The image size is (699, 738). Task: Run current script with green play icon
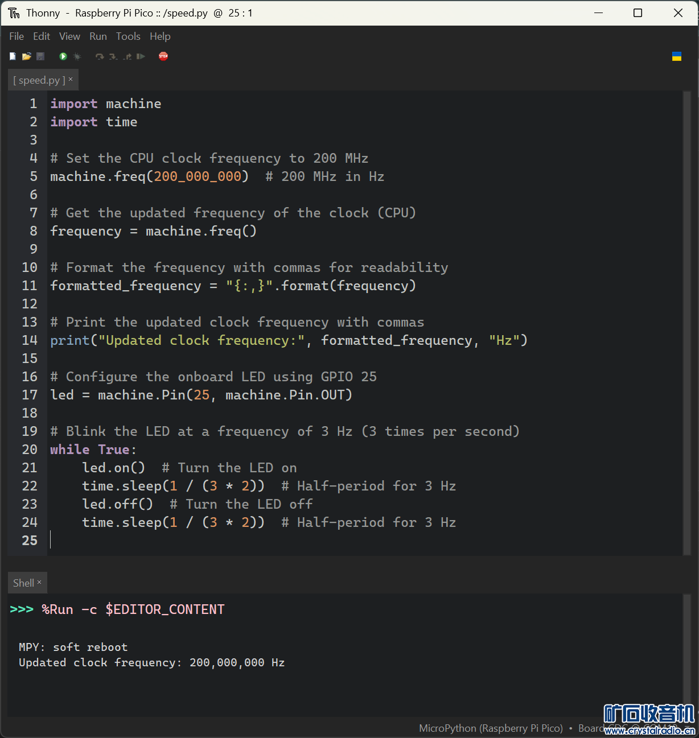[63, 56]
